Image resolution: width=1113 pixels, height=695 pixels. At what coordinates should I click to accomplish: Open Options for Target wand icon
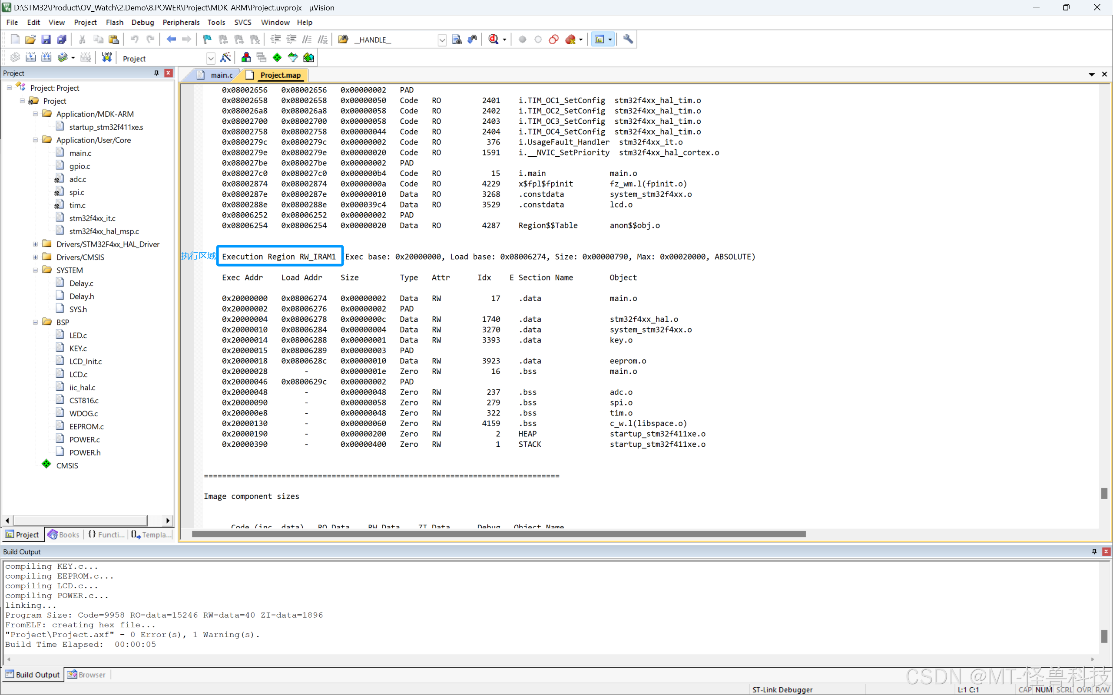pyautogui.click(x=225, y=57)
